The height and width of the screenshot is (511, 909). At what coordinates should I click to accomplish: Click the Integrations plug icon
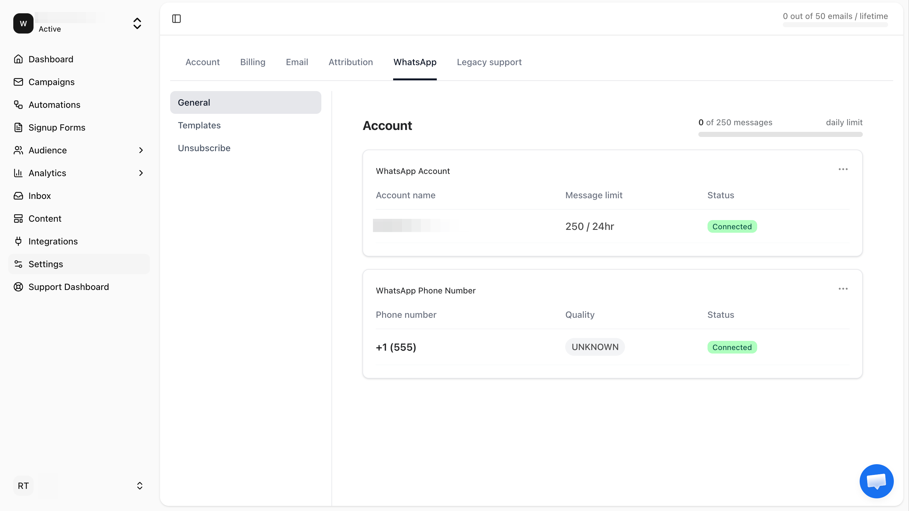pos(18,241)
